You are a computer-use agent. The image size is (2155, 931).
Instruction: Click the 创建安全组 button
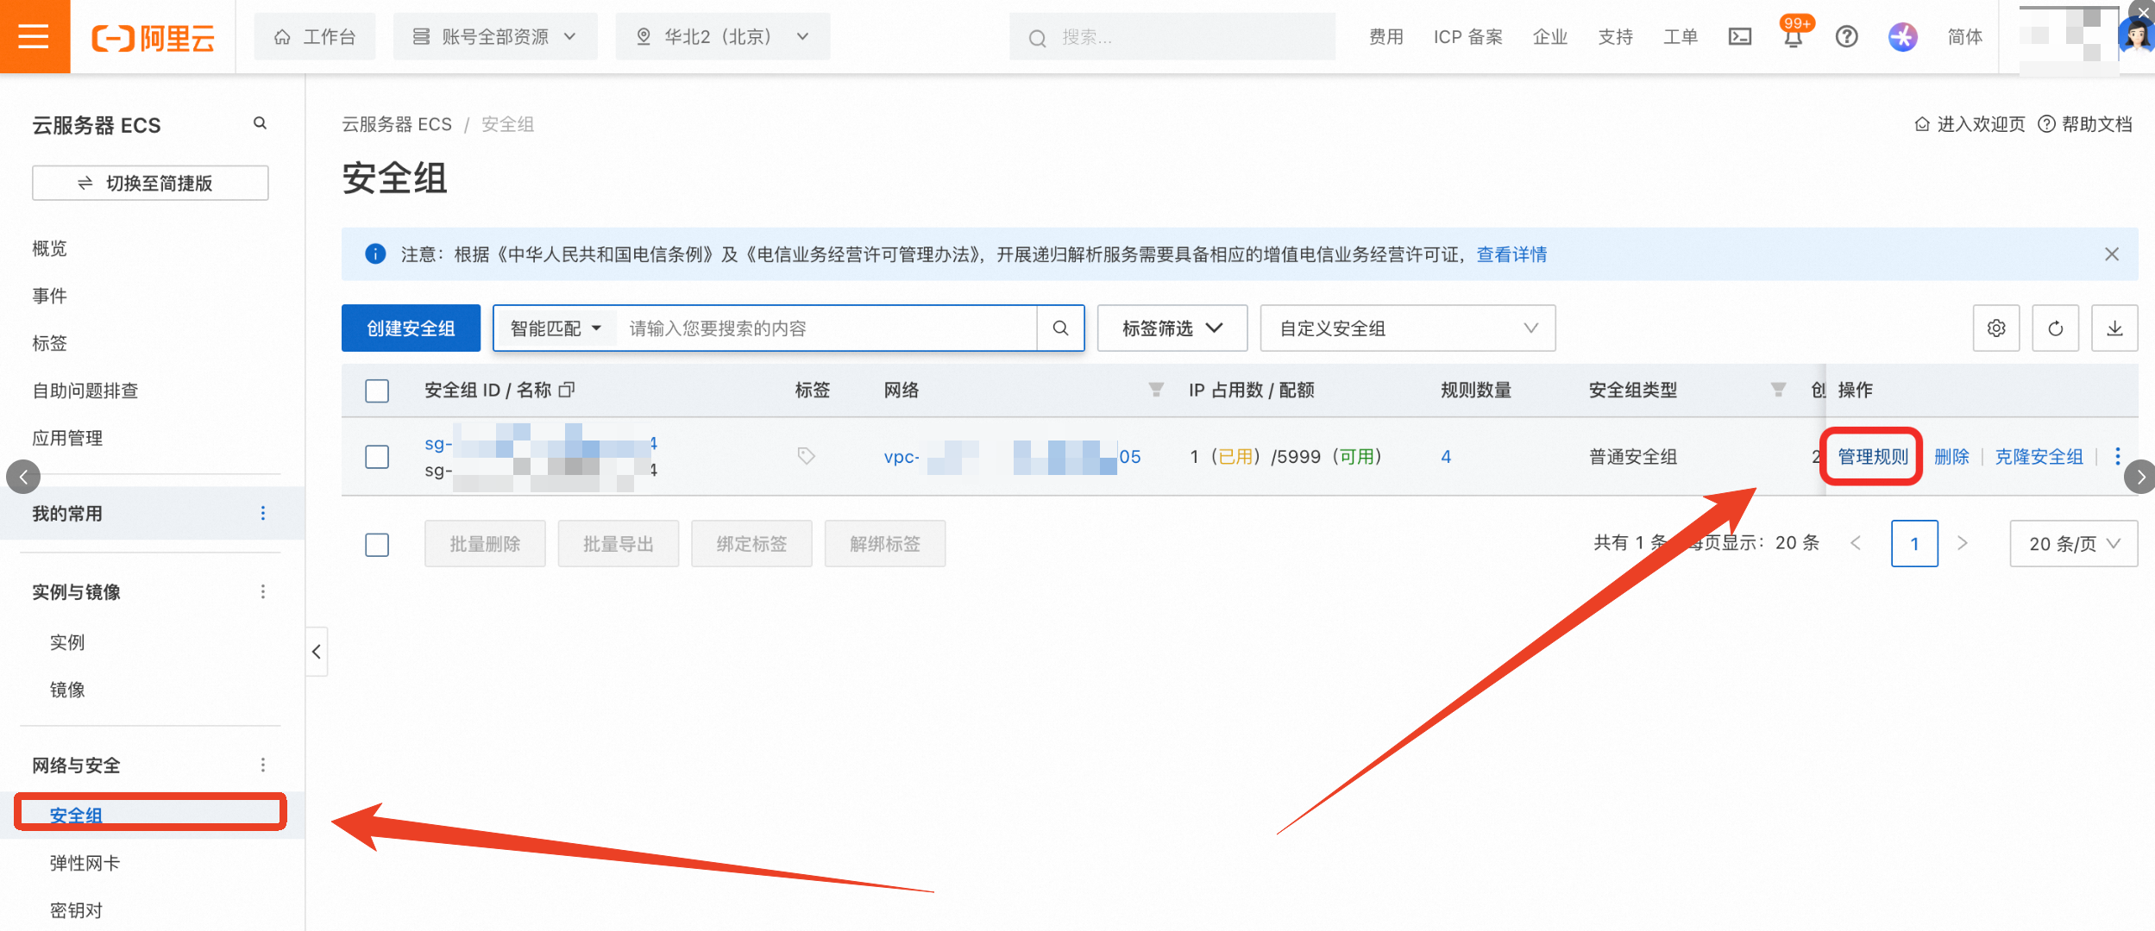point(411,328)
